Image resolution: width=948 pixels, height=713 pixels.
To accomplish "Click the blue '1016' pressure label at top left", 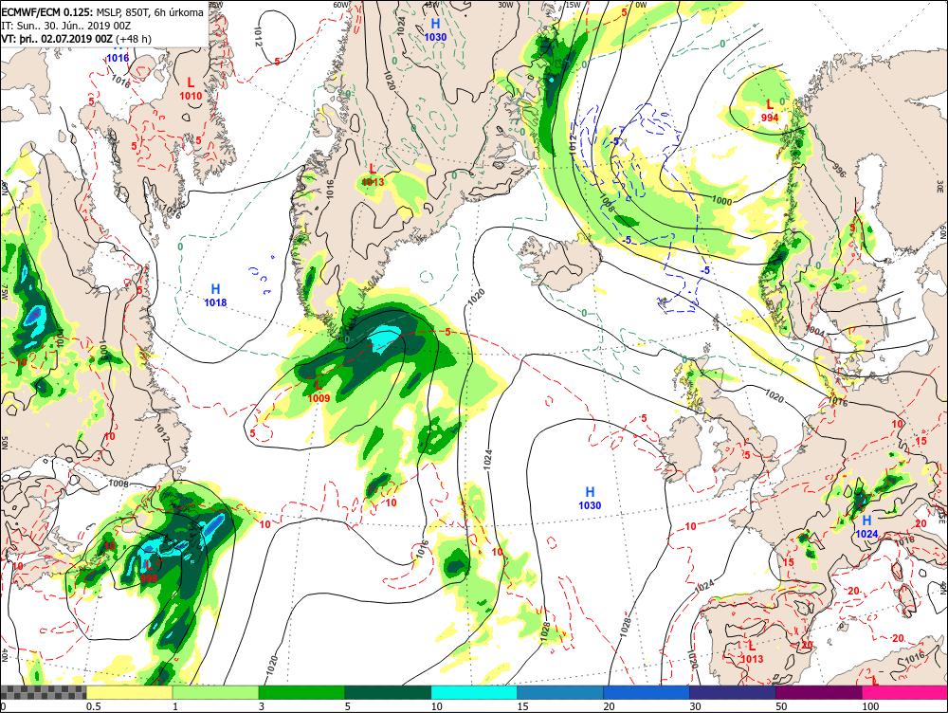I will [118, 58].
